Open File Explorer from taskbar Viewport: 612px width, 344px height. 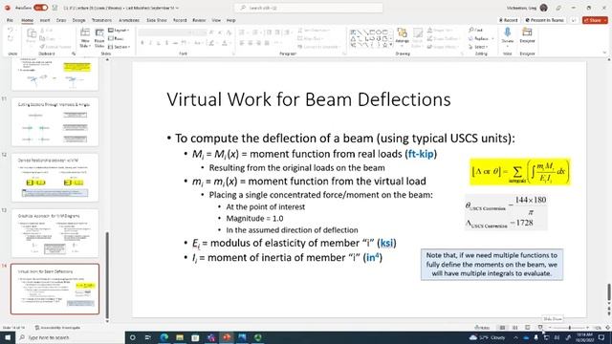point(180,337)
